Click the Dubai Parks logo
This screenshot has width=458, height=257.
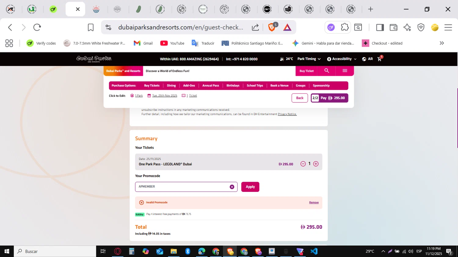coord(94,59)
